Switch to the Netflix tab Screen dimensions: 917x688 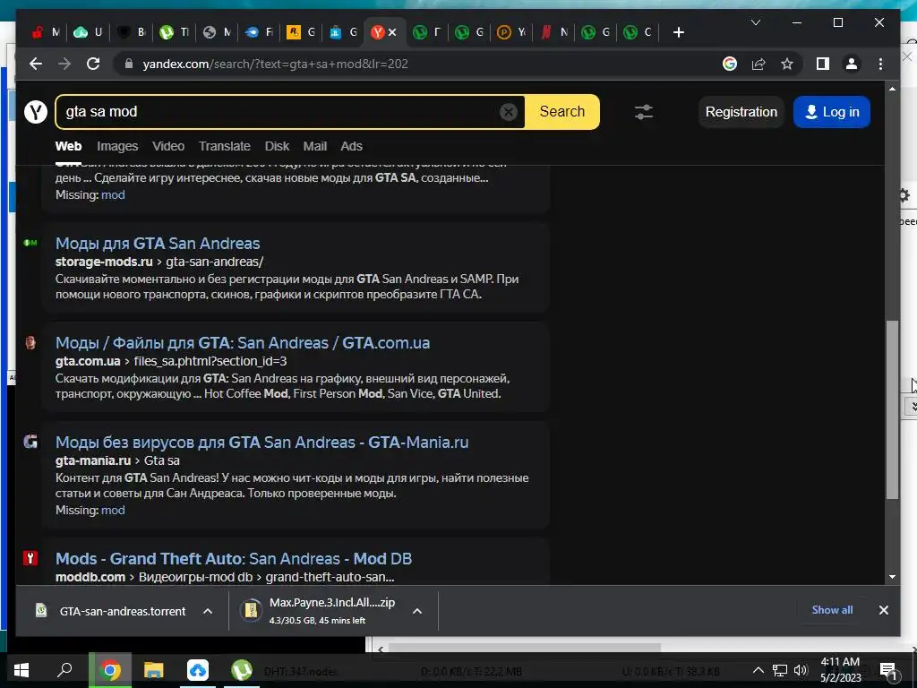[553, 32]
